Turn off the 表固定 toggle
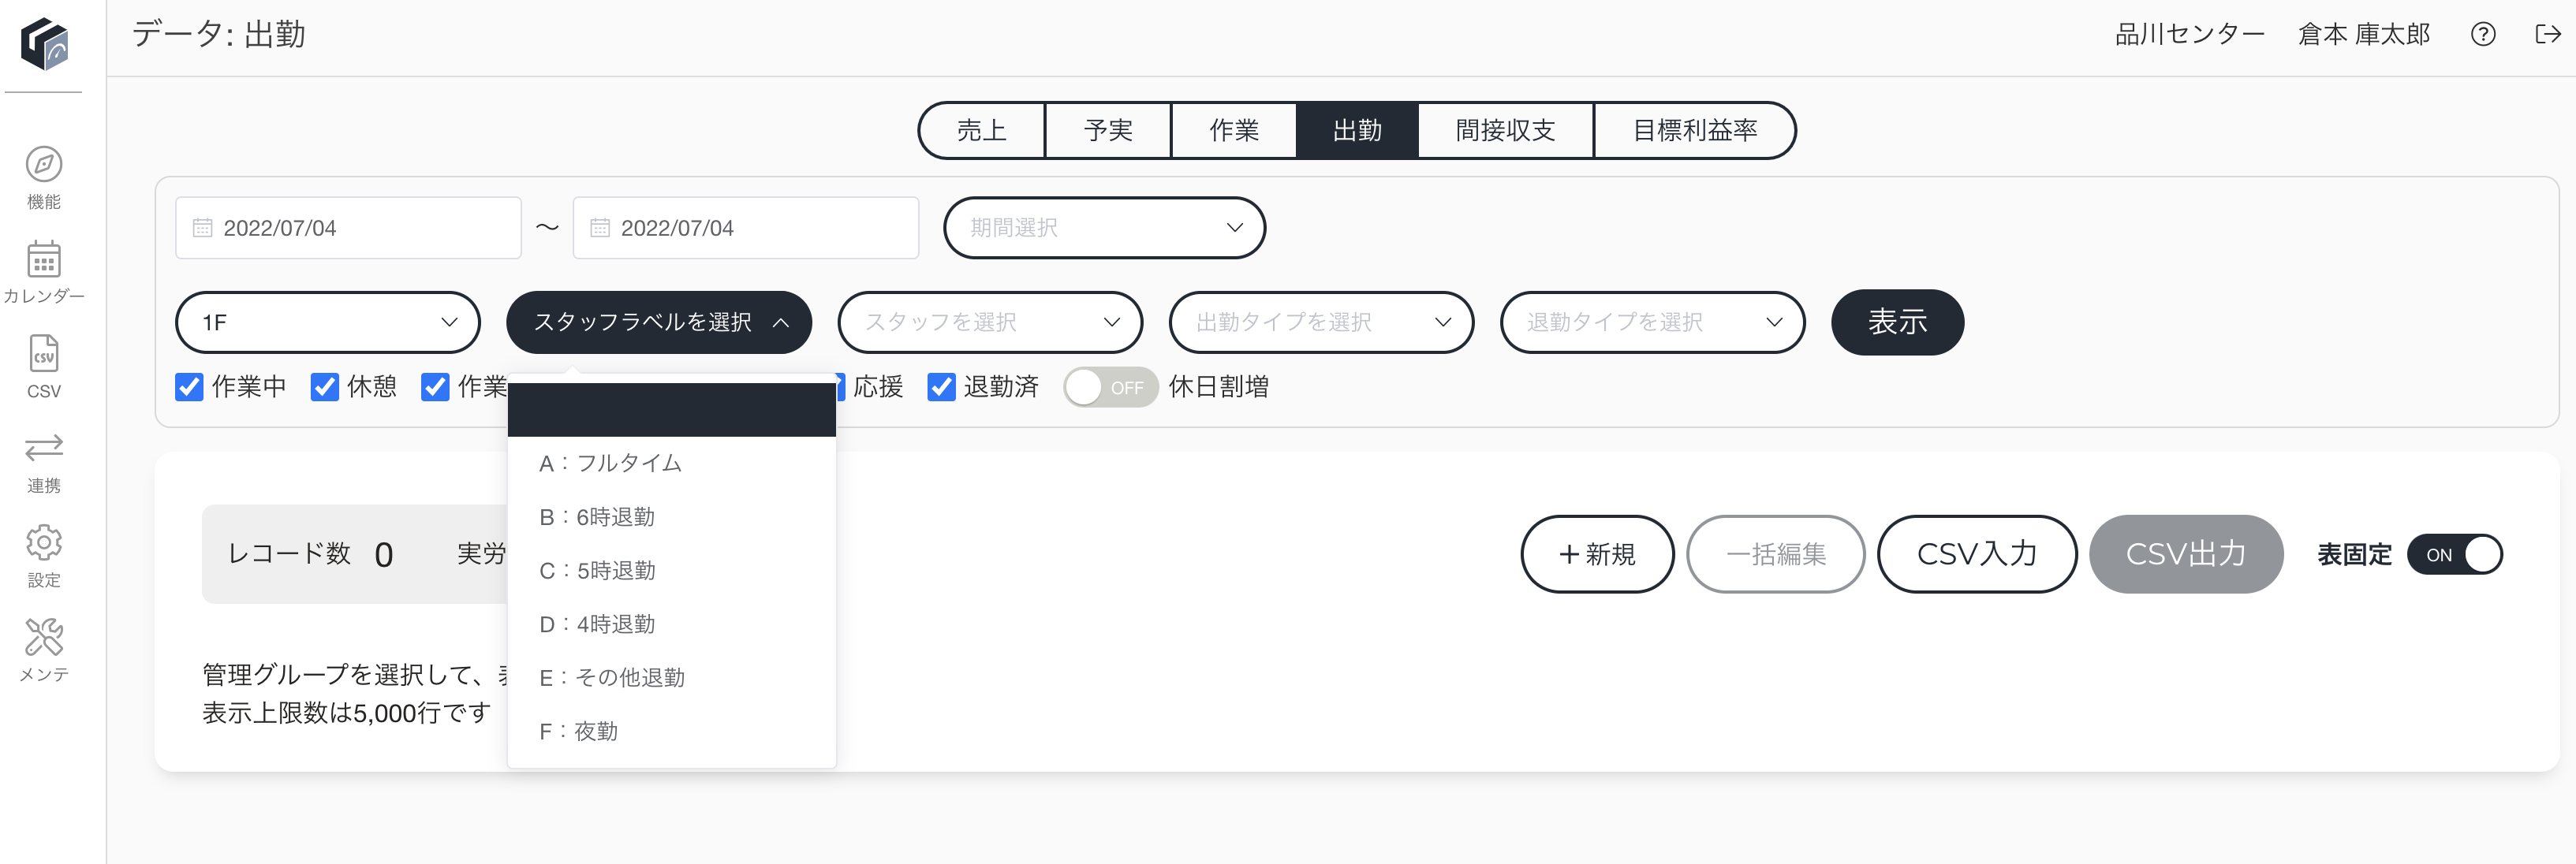 (2454, 554)
